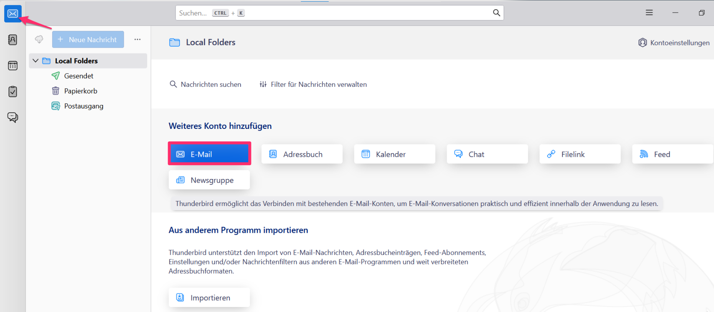The image size is (714, 312).
Task: Open the Tasks space icon
Action: tap(13, 91)
